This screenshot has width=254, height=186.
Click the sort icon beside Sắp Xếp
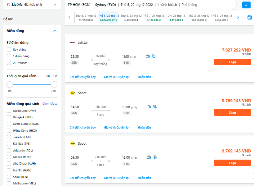point(8,5)
